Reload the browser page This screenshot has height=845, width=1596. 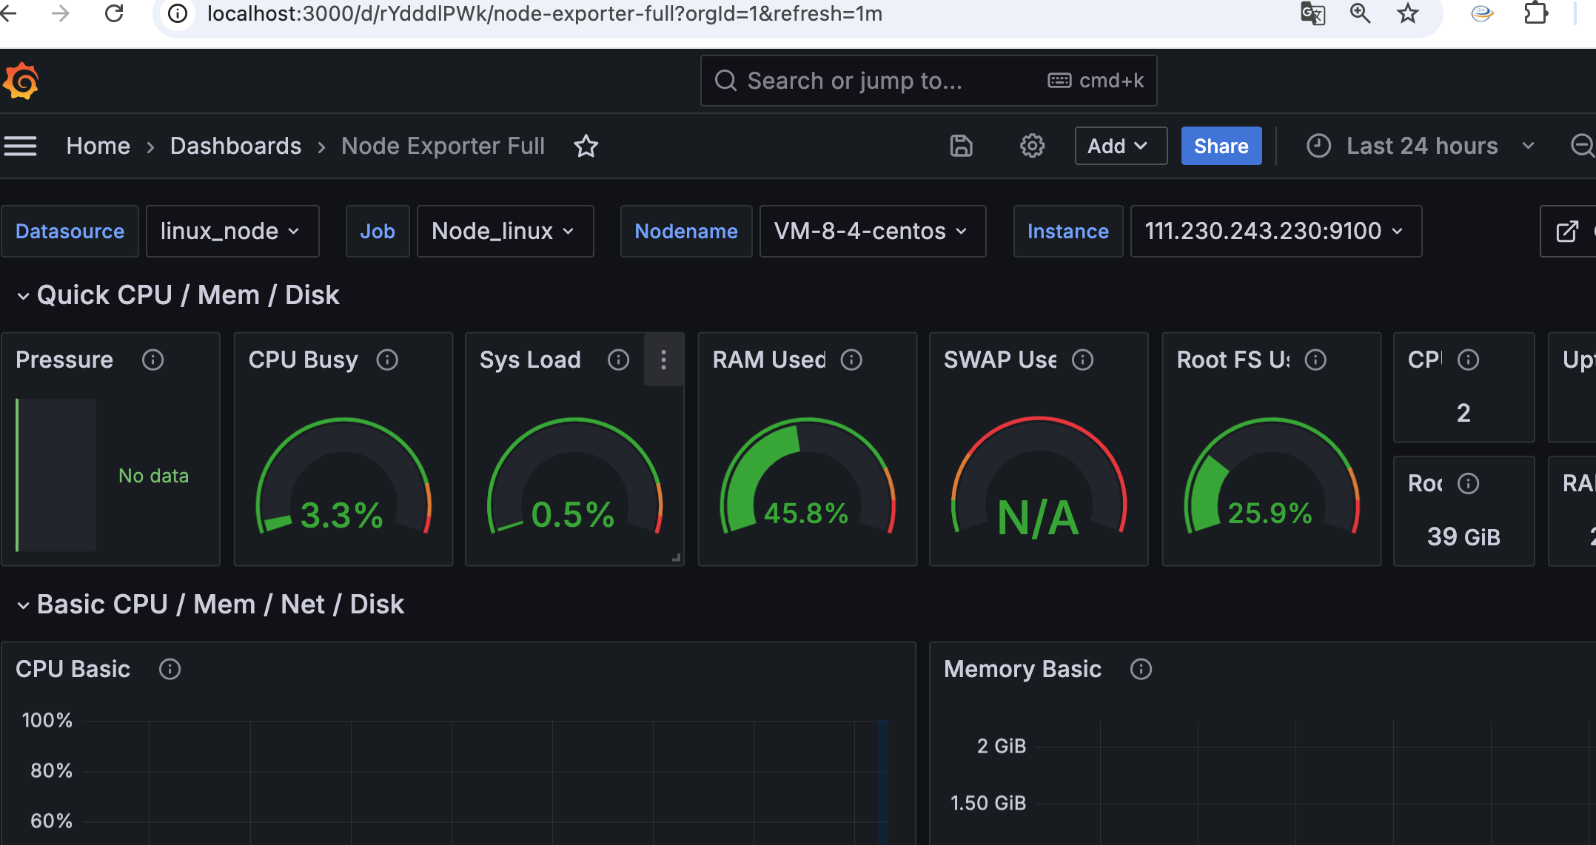tap(114, 13)
